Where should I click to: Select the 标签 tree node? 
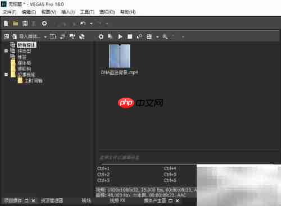[x=22, y=57]
